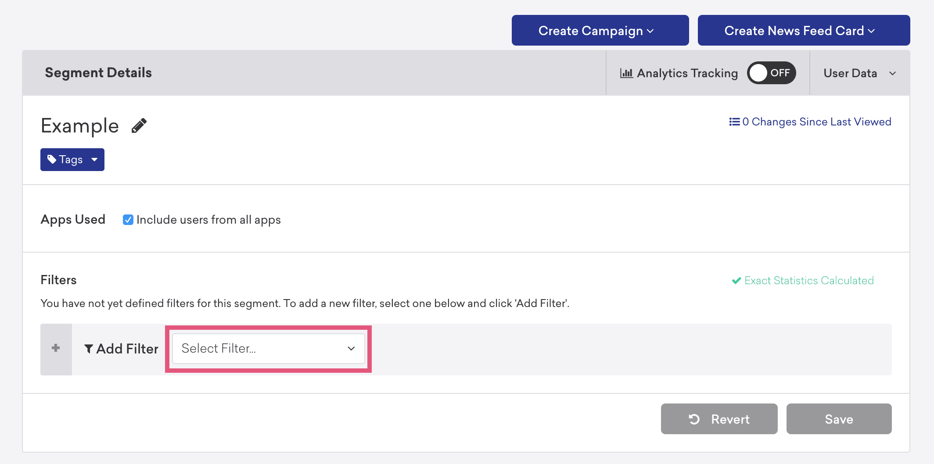
Task: Click the plus icon in filter row
Action: click(x=56, y=348)
